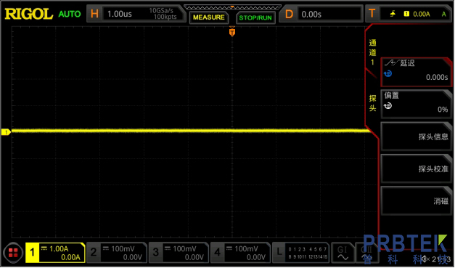
Task: Select the channel 1 ground level marker
Action: 6,132
